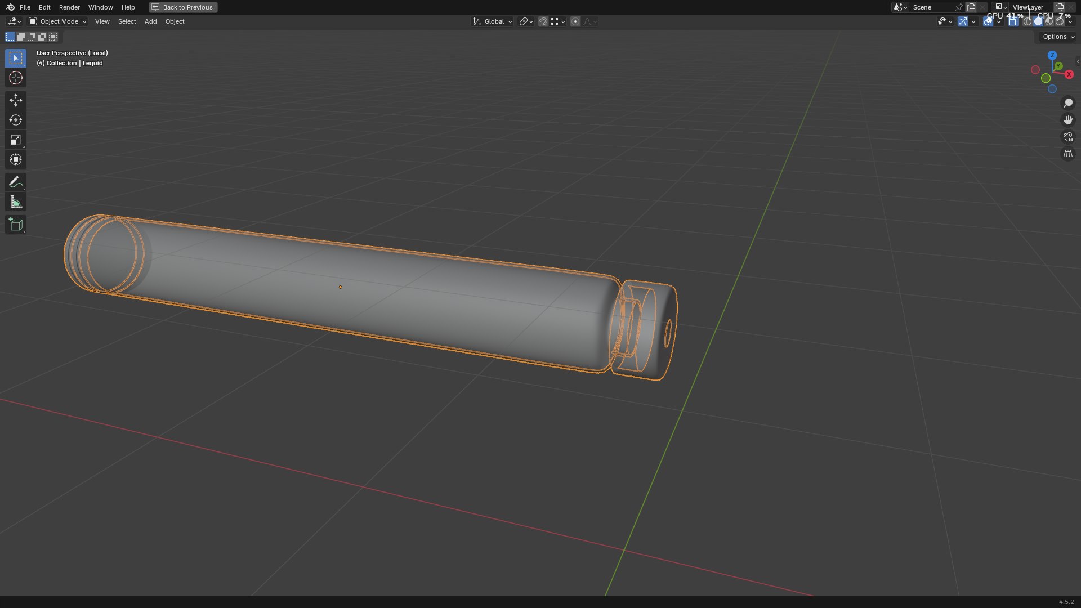1081x608 pixels.
Task: Expand the gizmo options dropdown arrow
Action: click(x=973, y=21)
